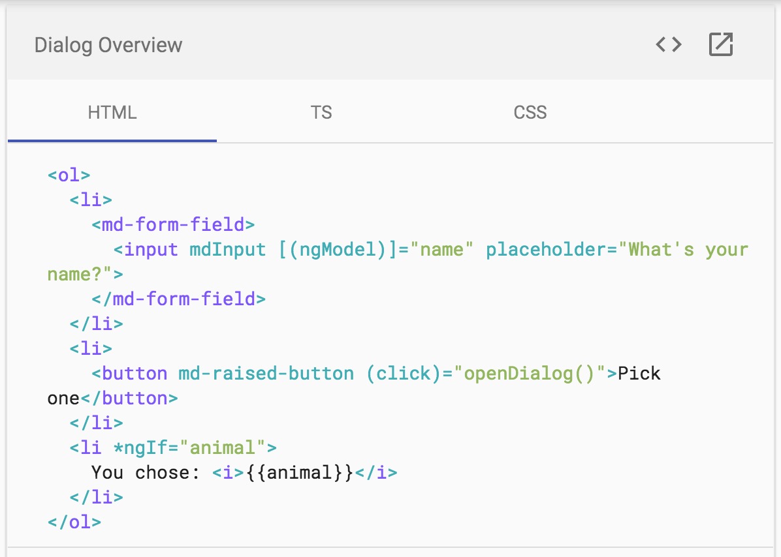The width and height of the screenshot is (781, 557).
Task: Click the opening <ol> tag in the code
Action: (68, 175)
